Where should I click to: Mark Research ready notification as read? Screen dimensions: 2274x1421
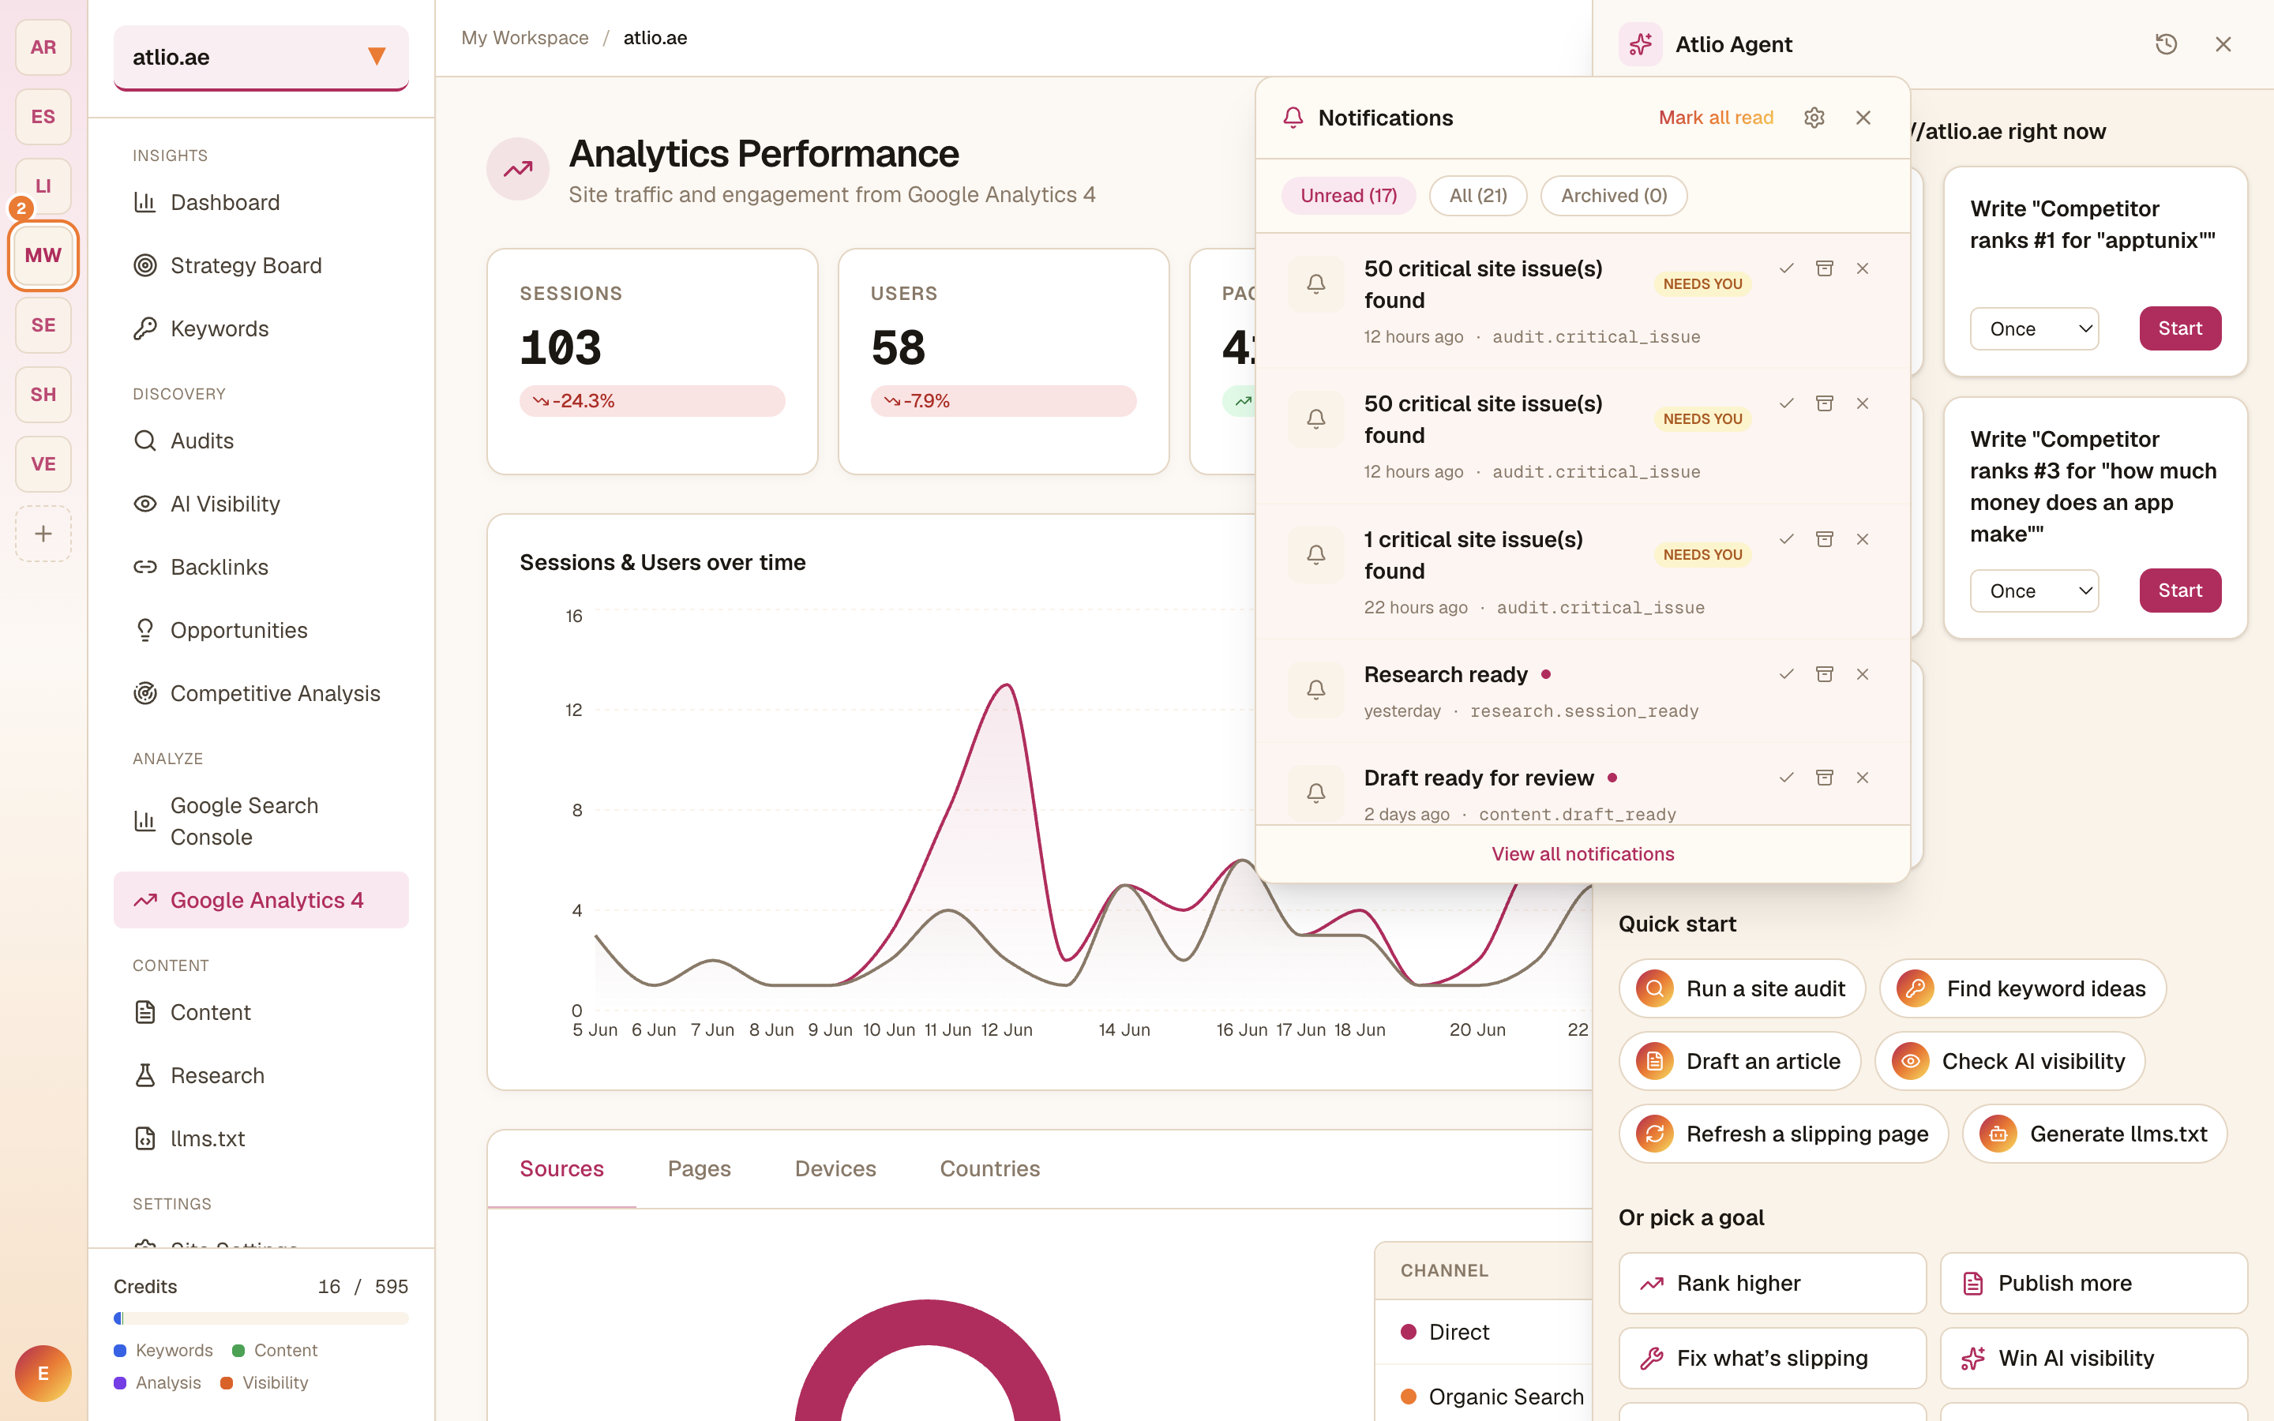1786,675
